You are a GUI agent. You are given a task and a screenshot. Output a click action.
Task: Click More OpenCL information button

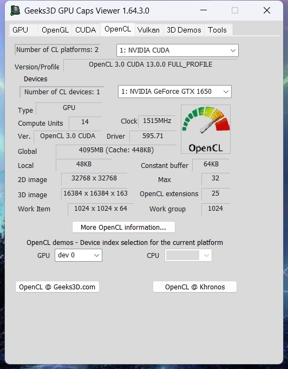[x=123, y=228]
